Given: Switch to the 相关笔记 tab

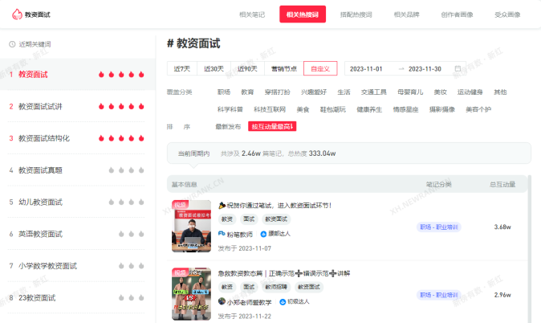Looking at the screenshot, I should 252,14.
